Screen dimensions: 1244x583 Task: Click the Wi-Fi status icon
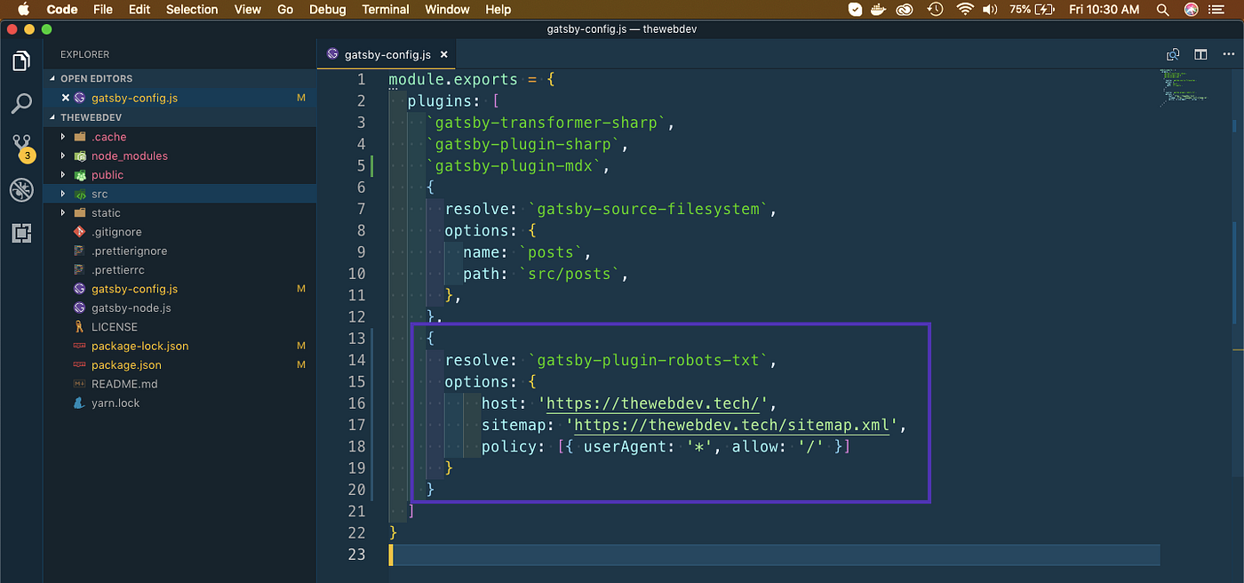(x=965, y=10)
